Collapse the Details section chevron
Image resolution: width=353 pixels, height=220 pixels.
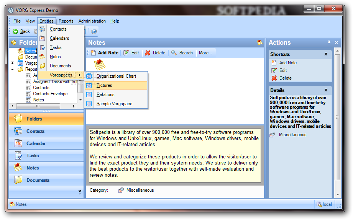tap(326, 90)
